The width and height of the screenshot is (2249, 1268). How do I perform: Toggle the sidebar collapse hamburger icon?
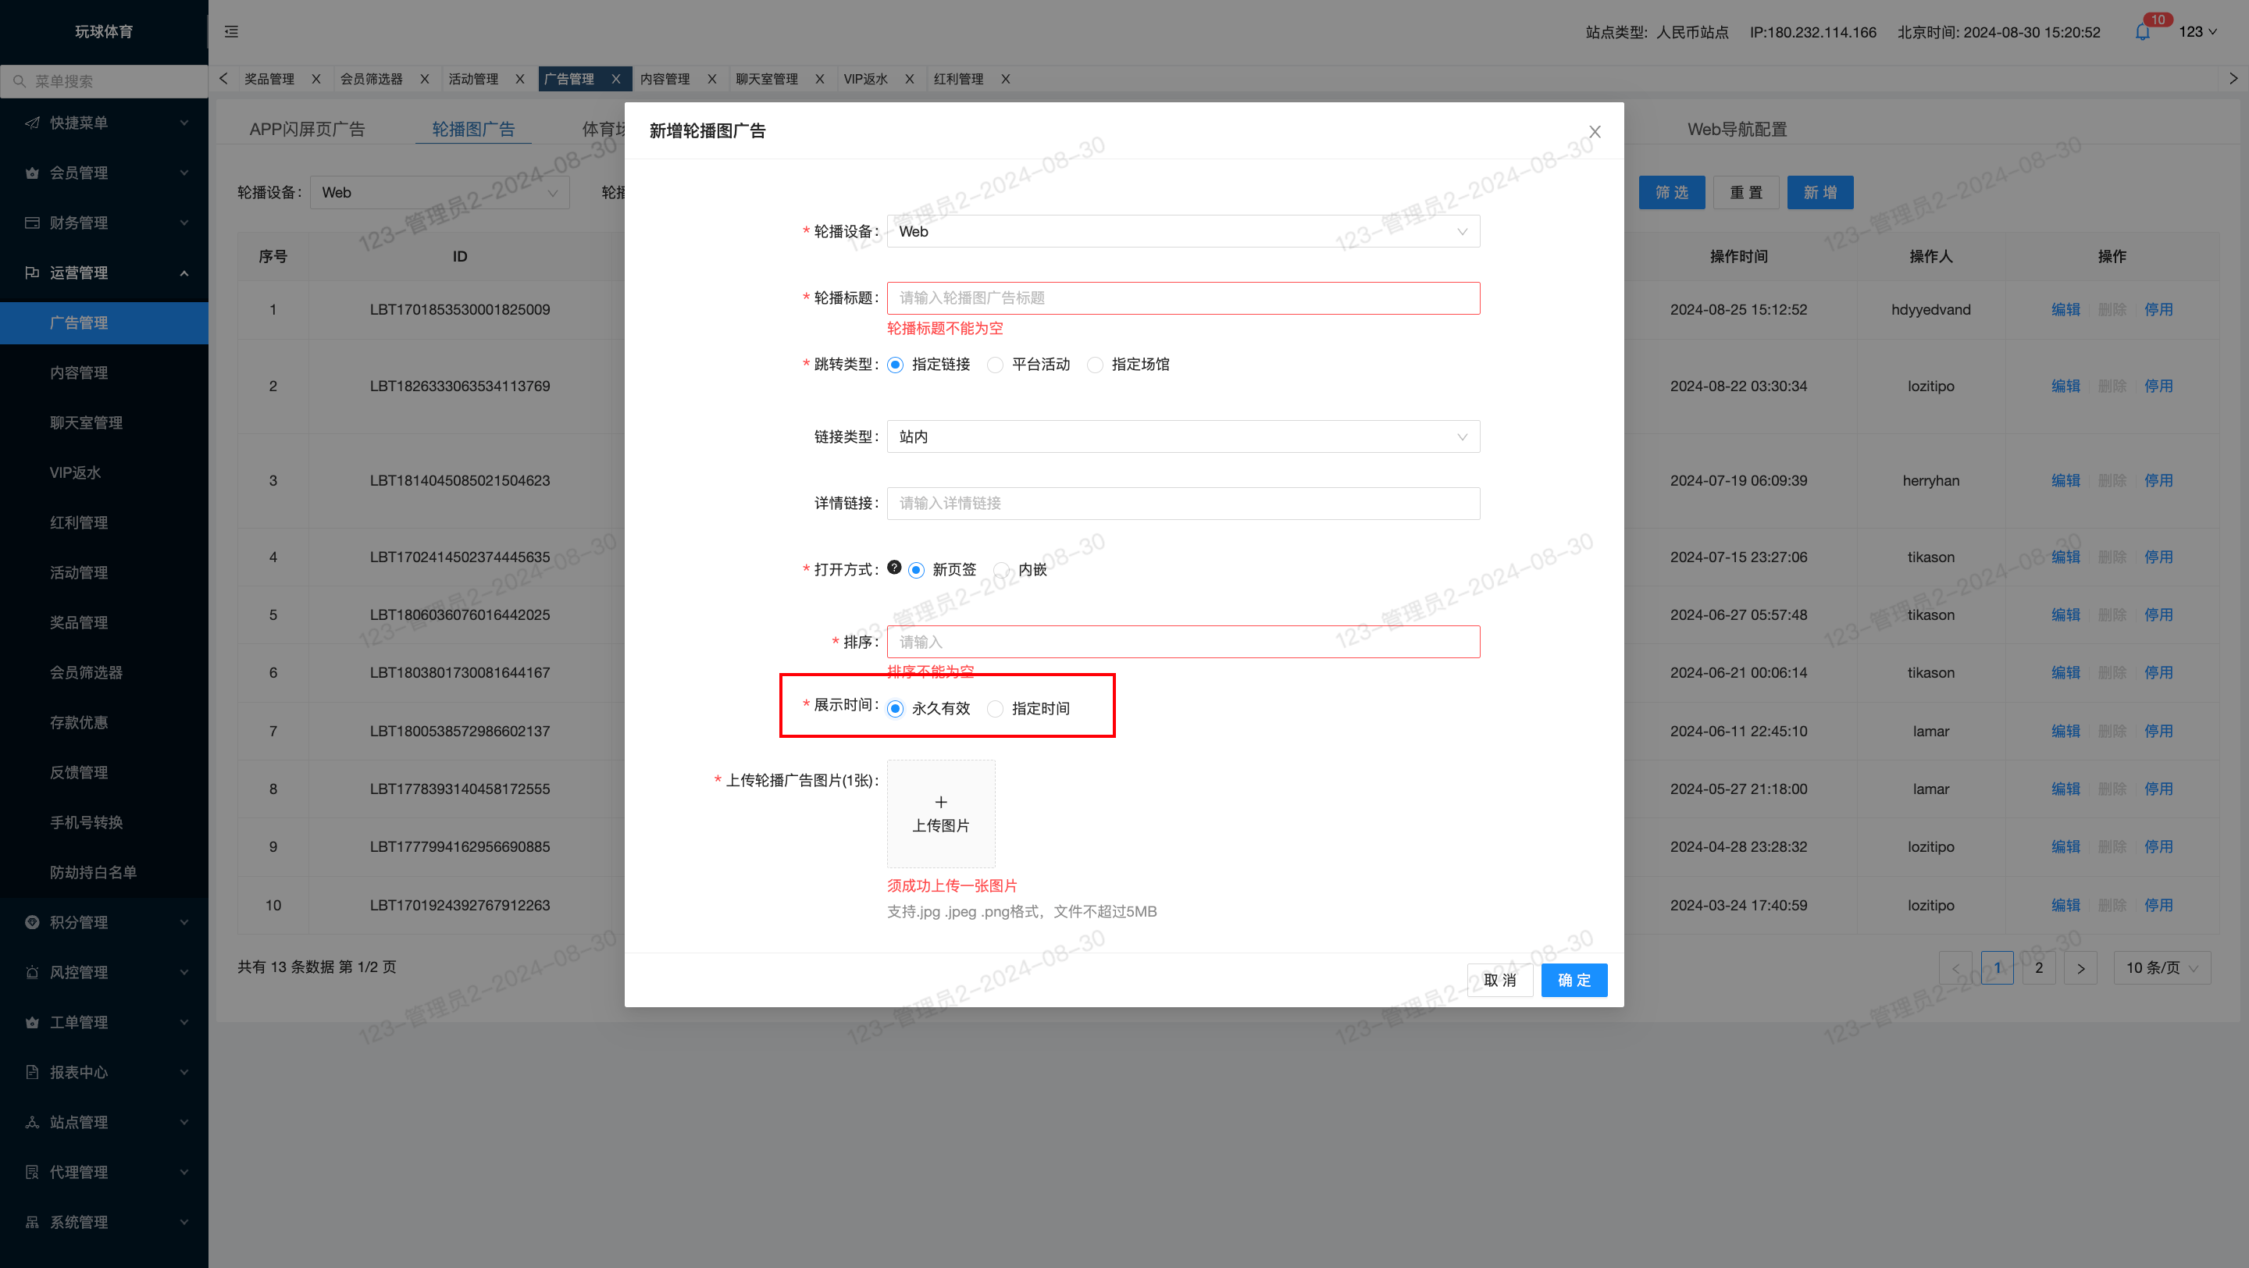(231, 32)
